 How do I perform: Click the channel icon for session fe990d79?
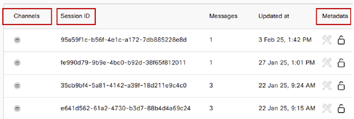tap(18, 63)
